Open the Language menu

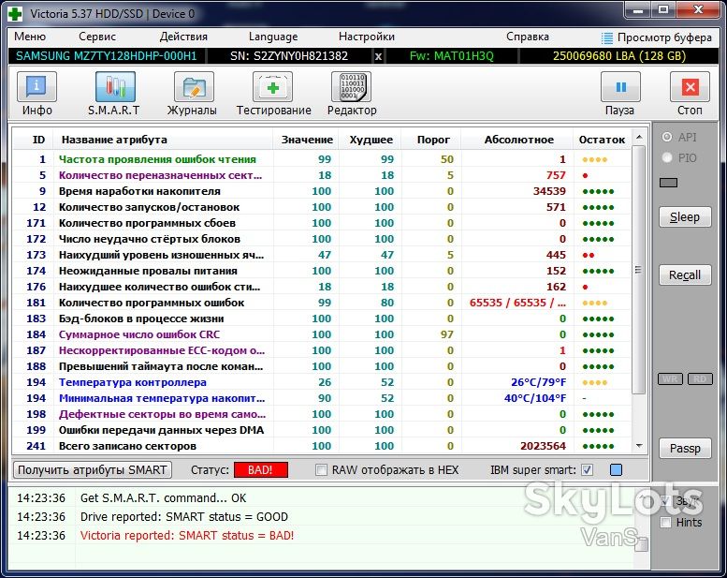pos(273,37)
